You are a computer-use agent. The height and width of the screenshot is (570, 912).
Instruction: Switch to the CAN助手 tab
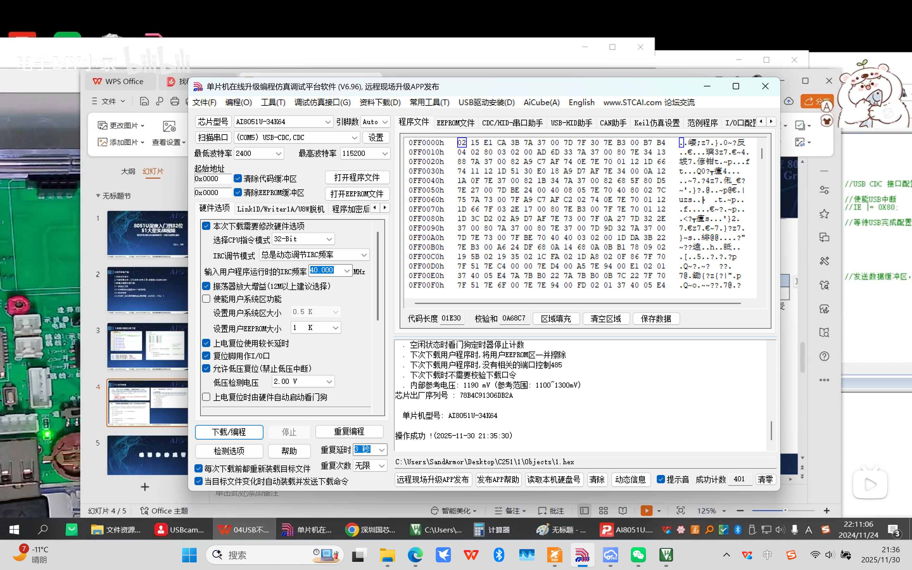pyautogui.click(x=612, y=122)
